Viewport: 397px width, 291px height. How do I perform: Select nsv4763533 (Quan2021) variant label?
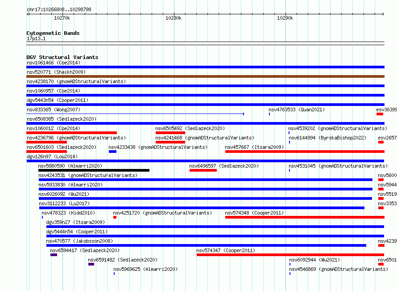pos(297,110)
